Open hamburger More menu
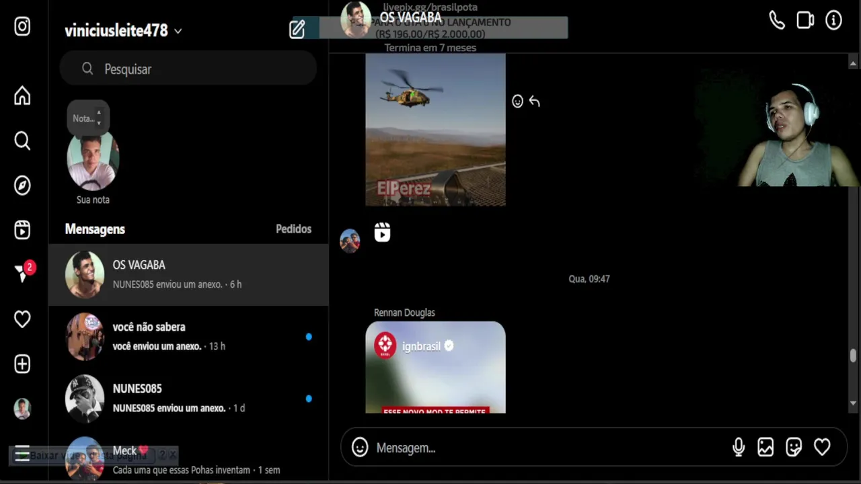Viewport: 861px width, 484px height. (x=22, y=454)
